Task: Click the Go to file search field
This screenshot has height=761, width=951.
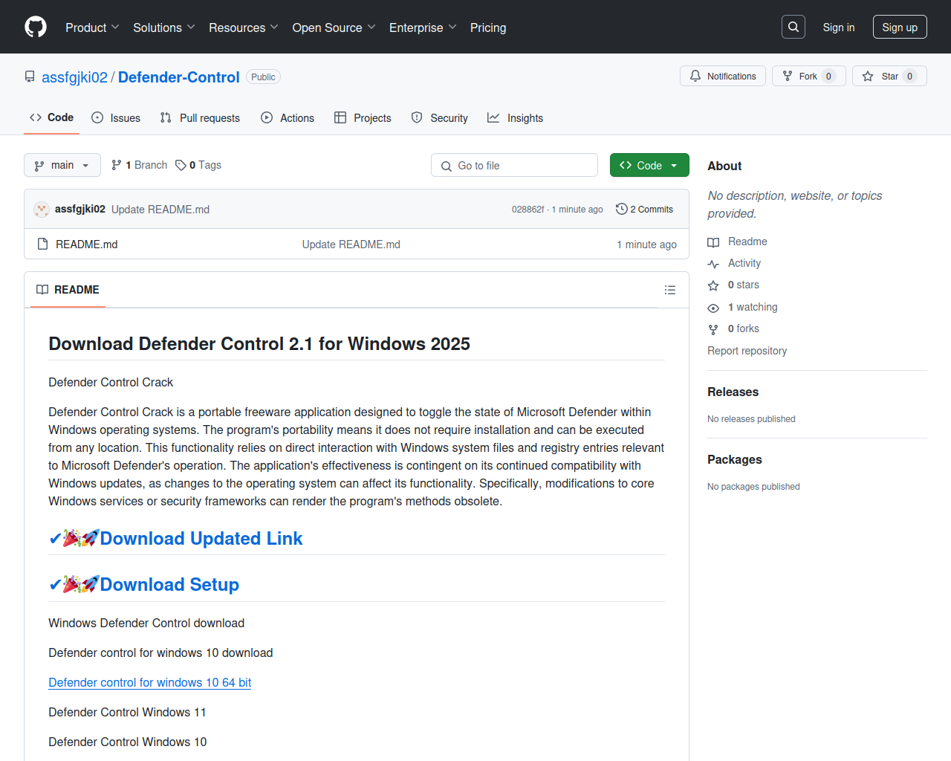Action: coord(514,165)
